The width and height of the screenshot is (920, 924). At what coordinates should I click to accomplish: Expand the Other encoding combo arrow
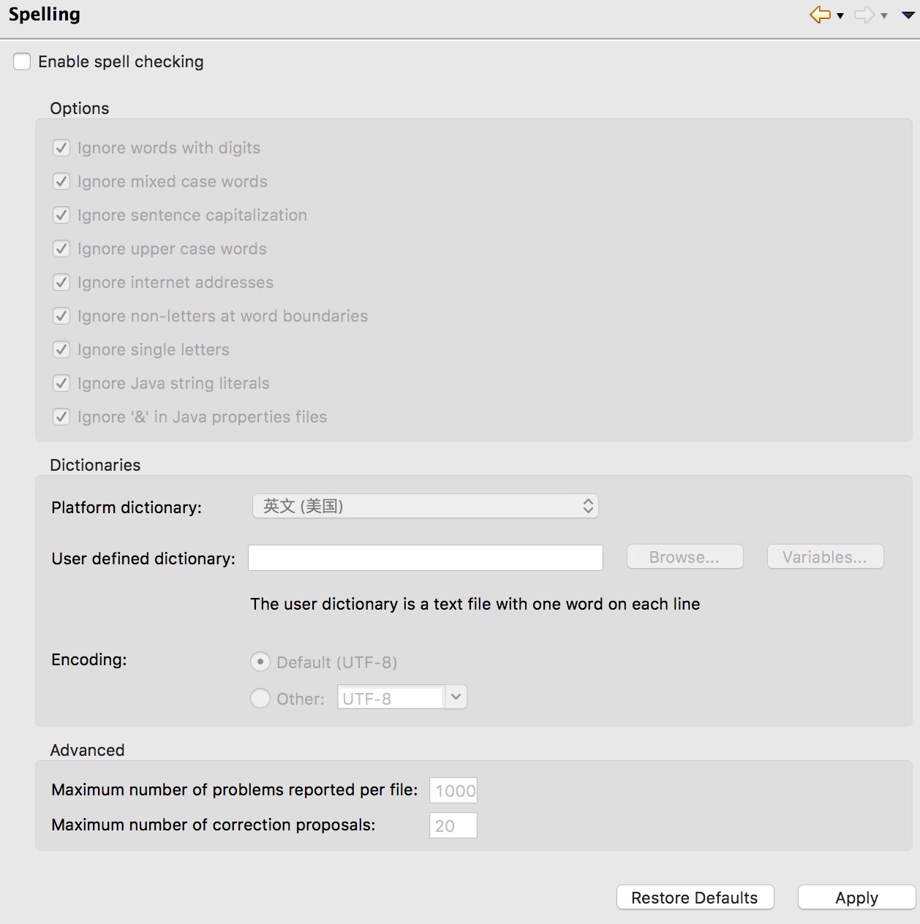click(456, 697)
